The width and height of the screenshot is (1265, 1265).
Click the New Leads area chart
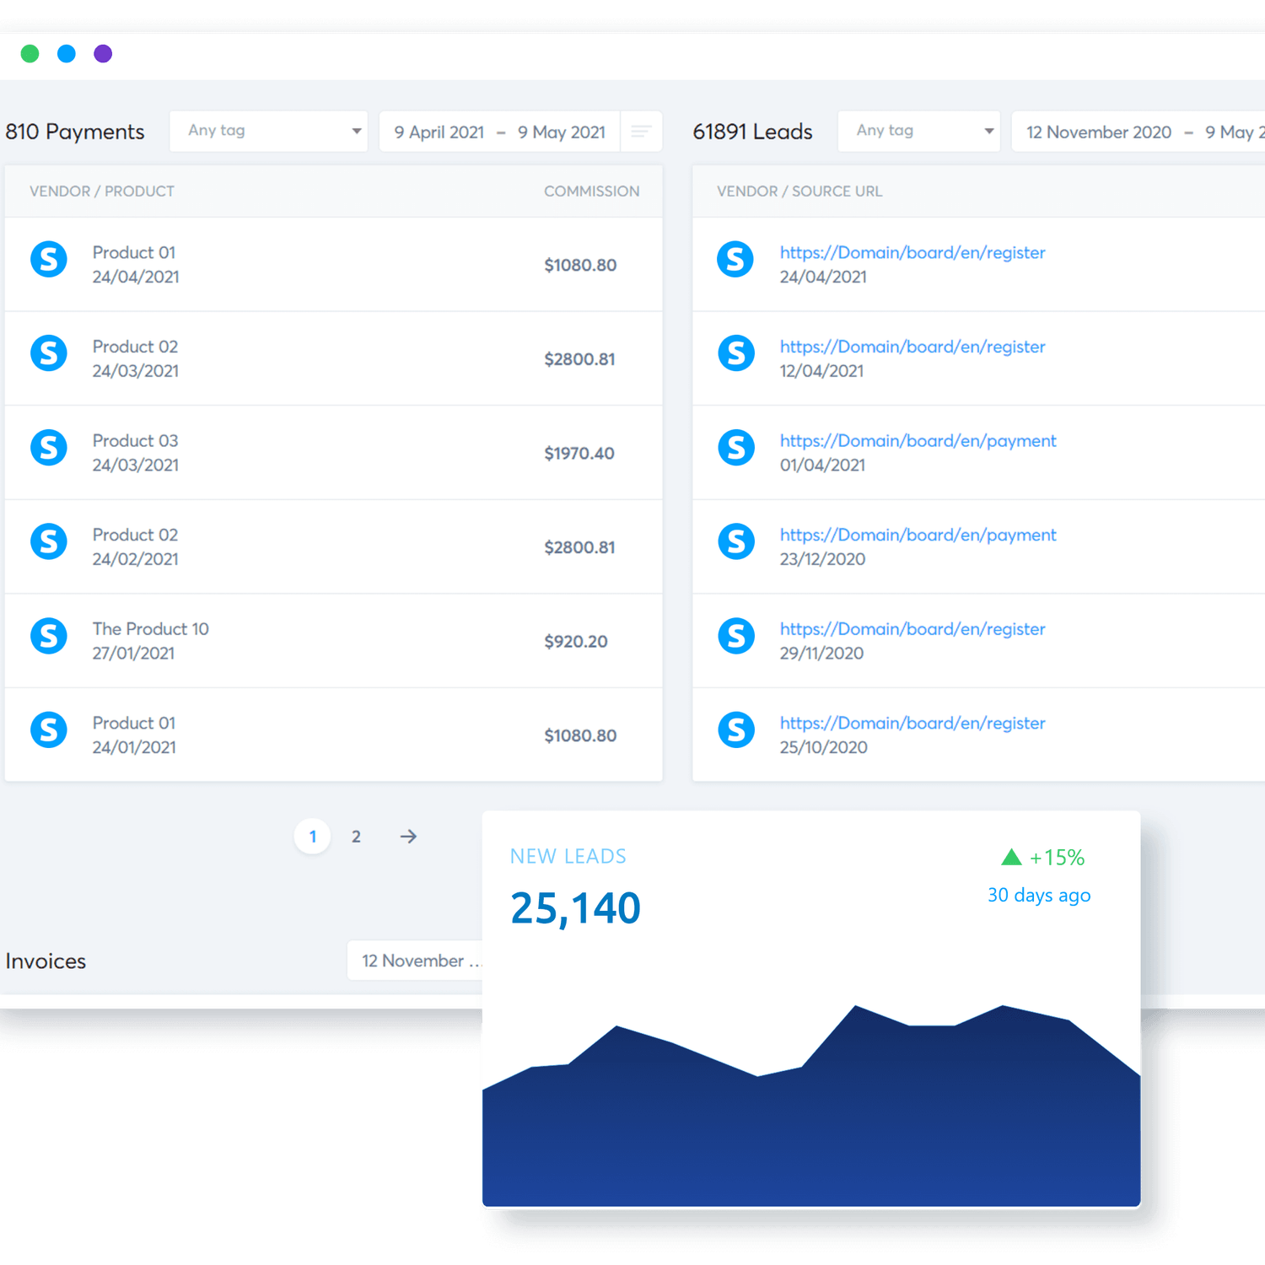(x=811, y=1105)
